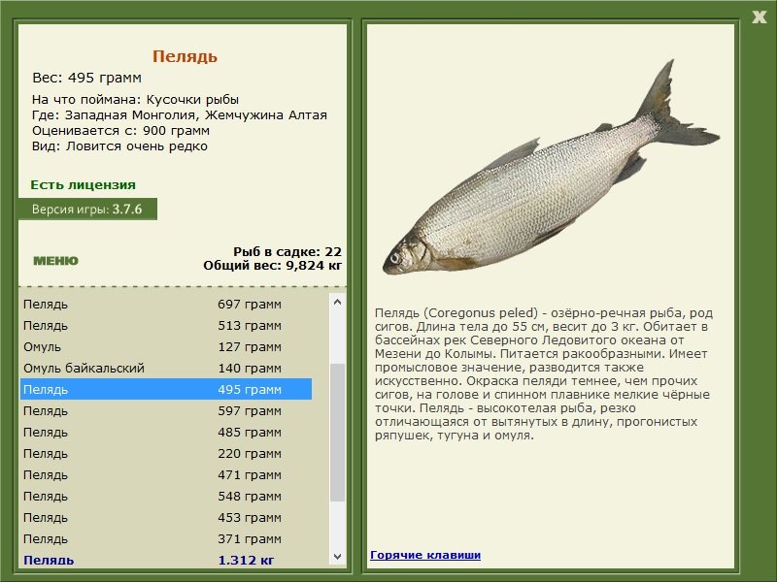Select the Пелядь 548 грамм row

pyautogui.click(x=166, y=496)
